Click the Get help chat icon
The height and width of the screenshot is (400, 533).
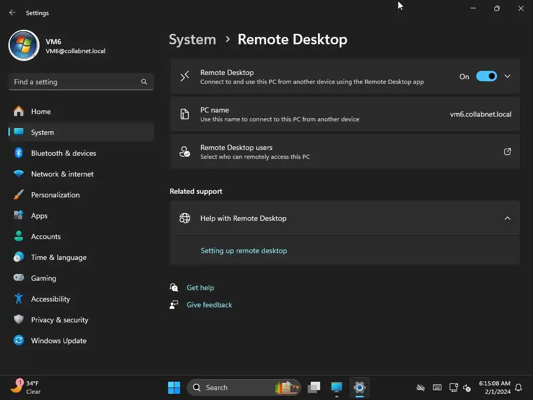pos(174,287)
